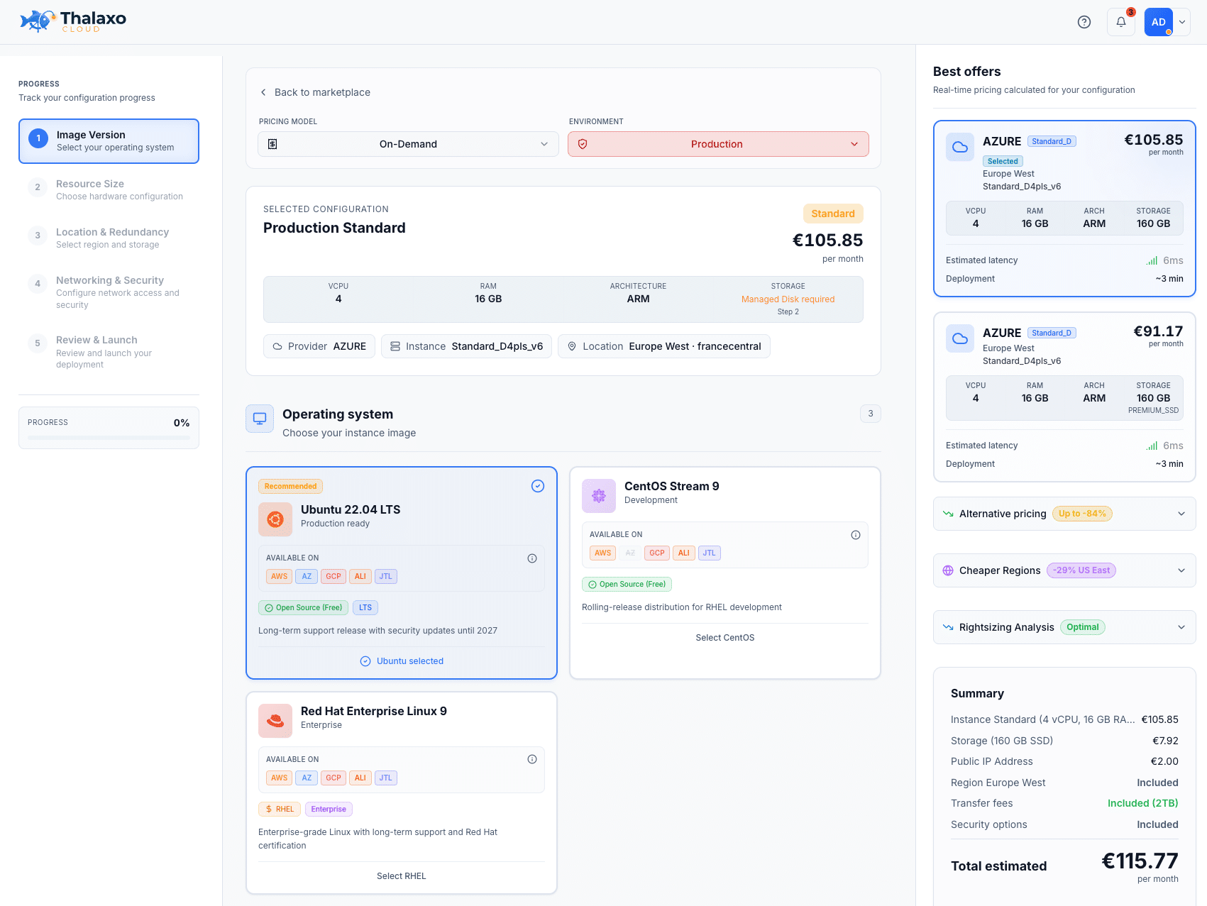The height and width of the screenshot is (906, 1207).
Task: Click the Cheaper Regions globe icon
Action: [948, 570]
